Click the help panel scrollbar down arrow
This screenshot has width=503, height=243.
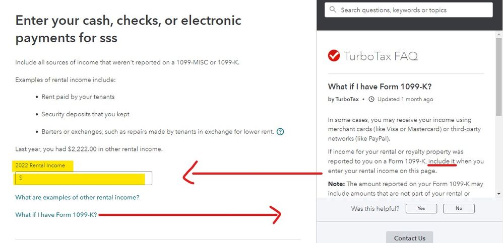click(x=499, y=193)
